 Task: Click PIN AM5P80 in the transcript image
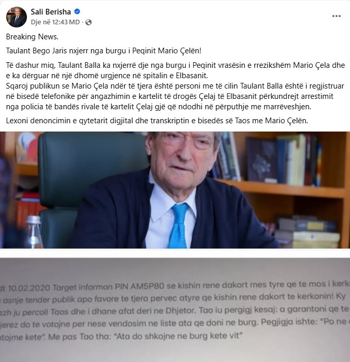click(139, 286)
